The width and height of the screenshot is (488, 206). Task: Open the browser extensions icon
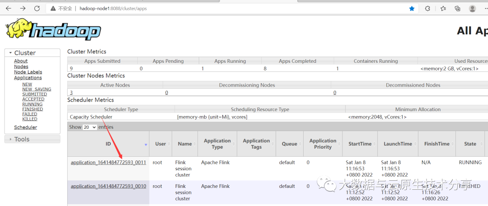(x=427, y=9)
